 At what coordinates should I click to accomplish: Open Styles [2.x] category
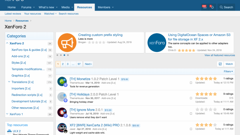coord(19,62)
